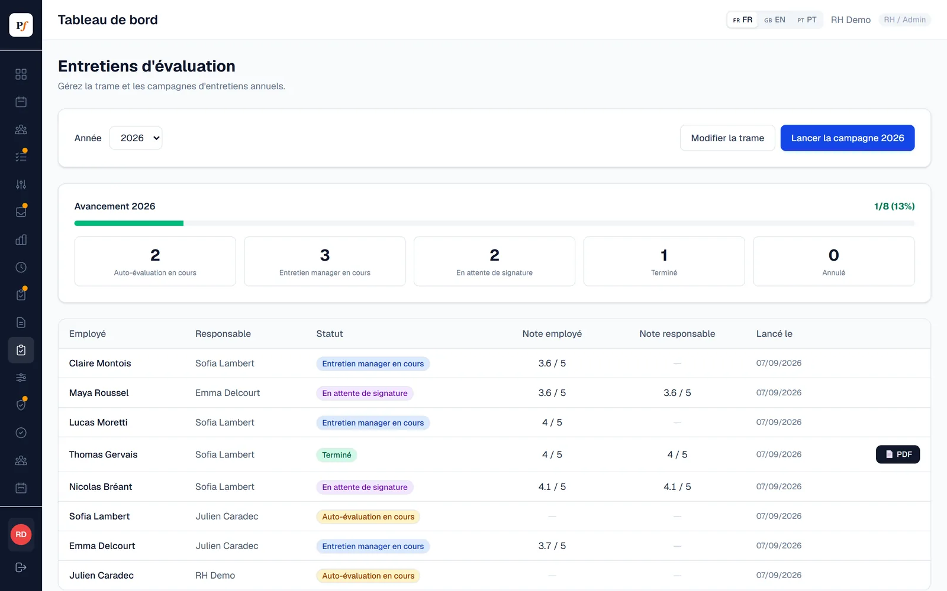The width and height of the screenshot is (947, 591).
Task: Open the calendar icon in sidebar
Action: [x=21, y=102]
